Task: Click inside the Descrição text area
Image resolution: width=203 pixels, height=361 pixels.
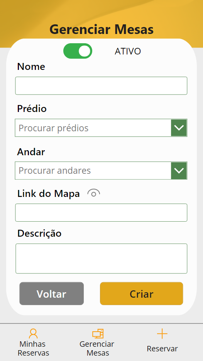Action: point(101,259)
